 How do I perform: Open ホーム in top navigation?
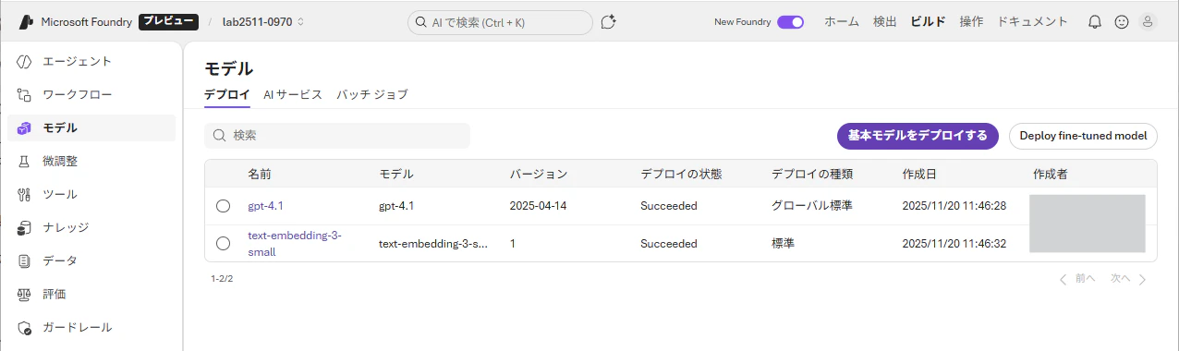pyautogui.click(x=842, y=21)
